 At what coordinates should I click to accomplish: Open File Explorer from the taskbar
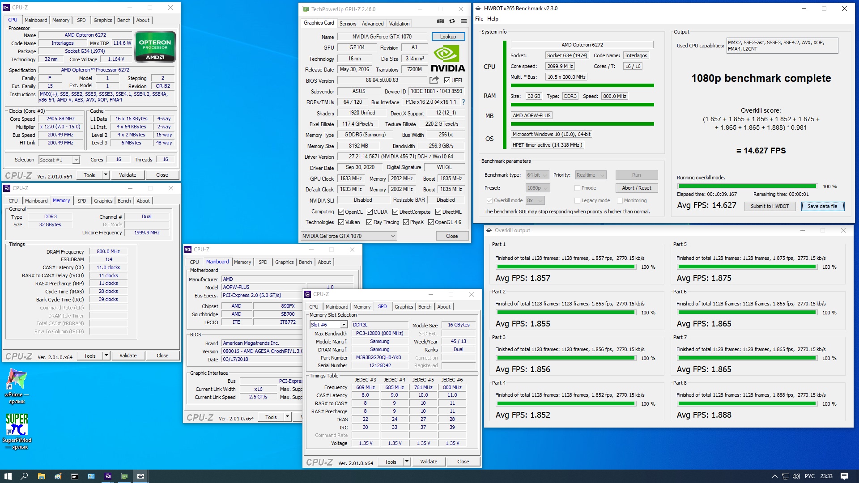41,476
